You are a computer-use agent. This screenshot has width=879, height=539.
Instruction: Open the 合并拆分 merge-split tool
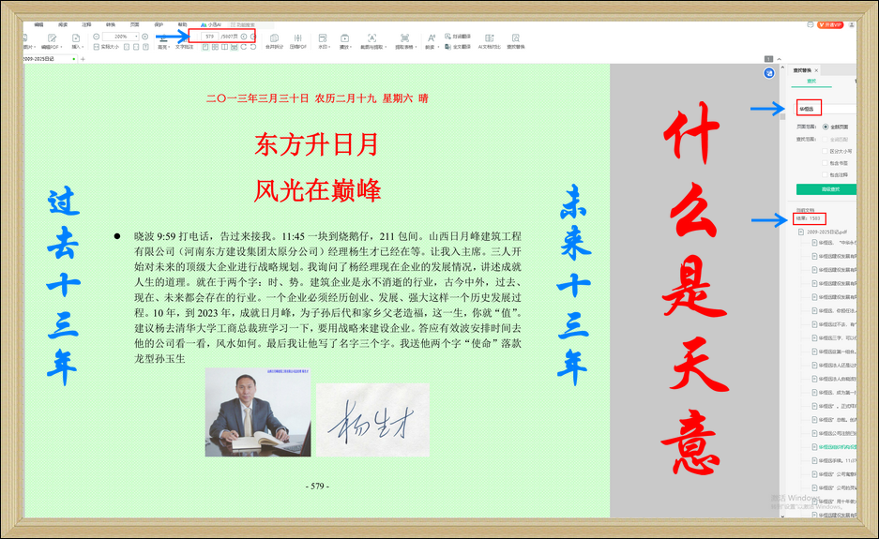(x=274, y=40)
